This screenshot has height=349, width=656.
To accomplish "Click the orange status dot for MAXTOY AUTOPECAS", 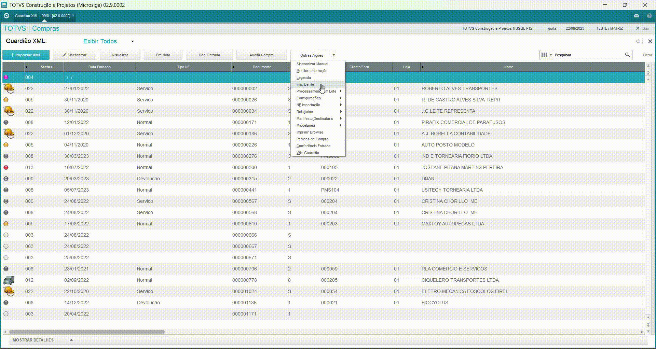I will coord(6,224).
